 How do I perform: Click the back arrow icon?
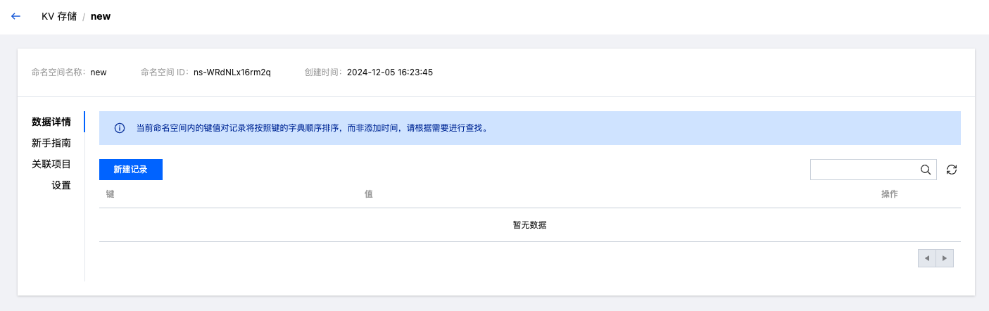pyautogui.click(x=16, y=16)
